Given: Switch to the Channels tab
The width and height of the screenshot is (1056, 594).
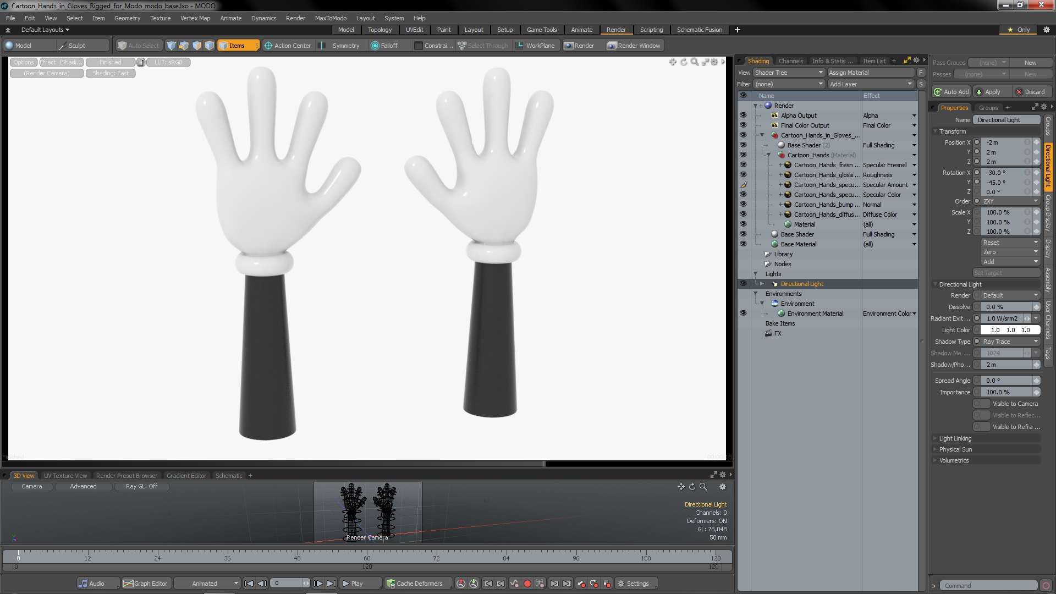Looking at the screenshot, I should coord(791,61).
